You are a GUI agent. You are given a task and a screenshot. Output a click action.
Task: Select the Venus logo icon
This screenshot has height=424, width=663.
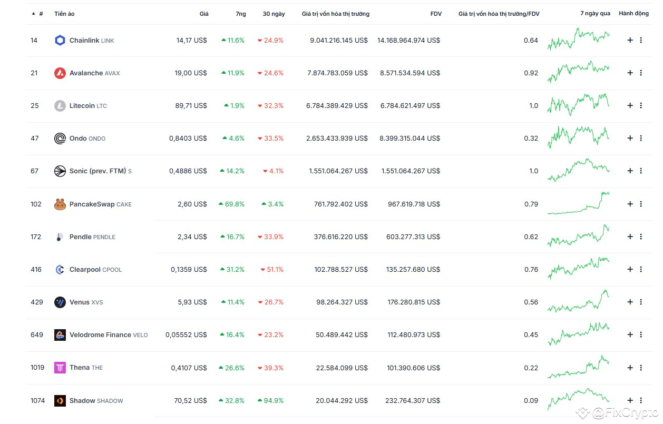(x=60, y=302)
